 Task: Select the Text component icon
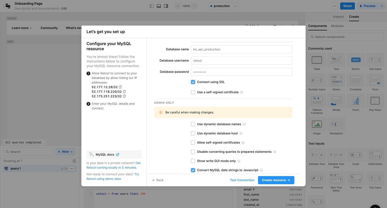(x=336, y=60)
